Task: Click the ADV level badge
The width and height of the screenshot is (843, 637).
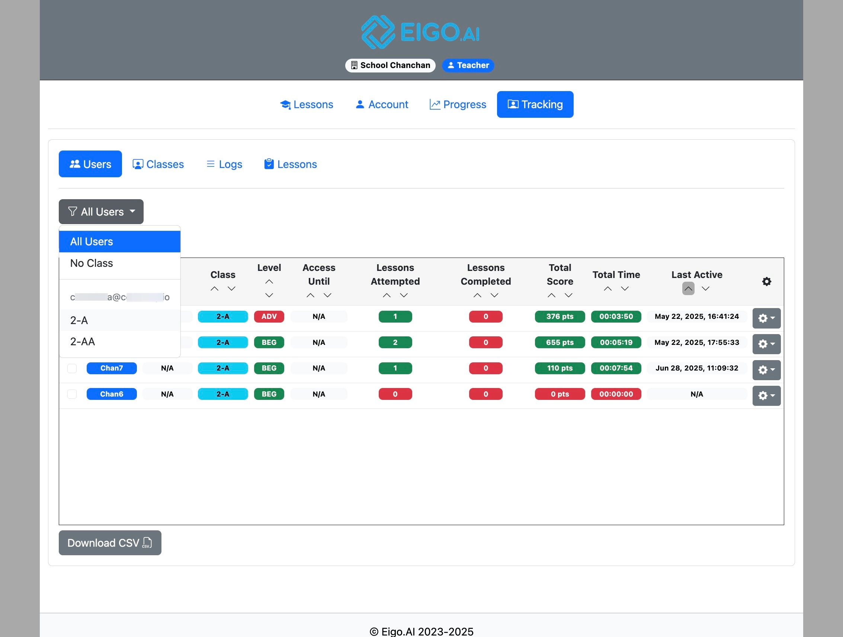Action: 269,317
